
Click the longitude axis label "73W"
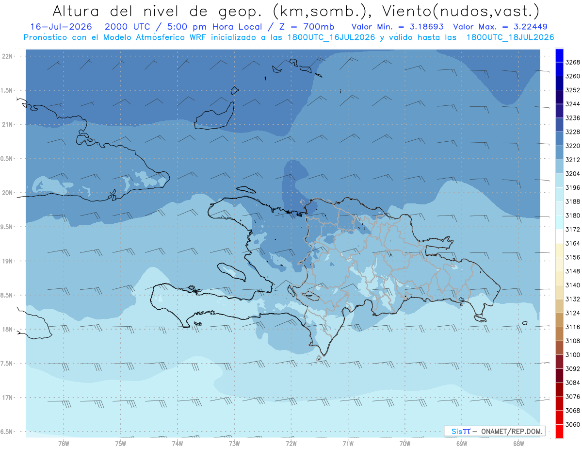pos(234,444)
